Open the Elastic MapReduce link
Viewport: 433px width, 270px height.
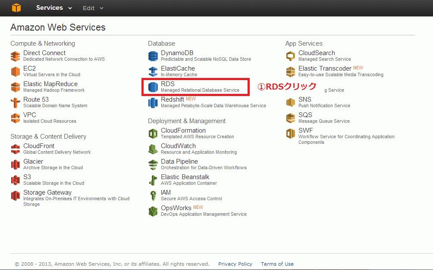tap(50, 84)
